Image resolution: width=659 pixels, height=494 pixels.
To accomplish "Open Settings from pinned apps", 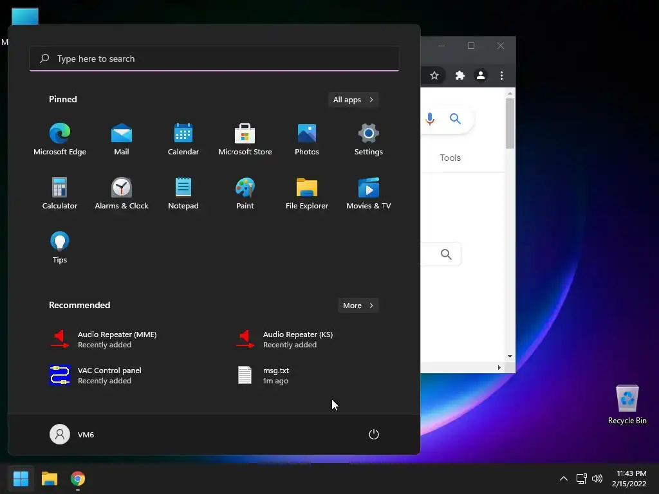I will click(x=369, y=140).
